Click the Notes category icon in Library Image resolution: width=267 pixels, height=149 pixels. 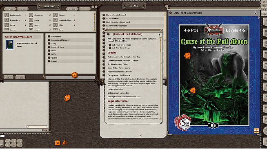tap(31, 25)
